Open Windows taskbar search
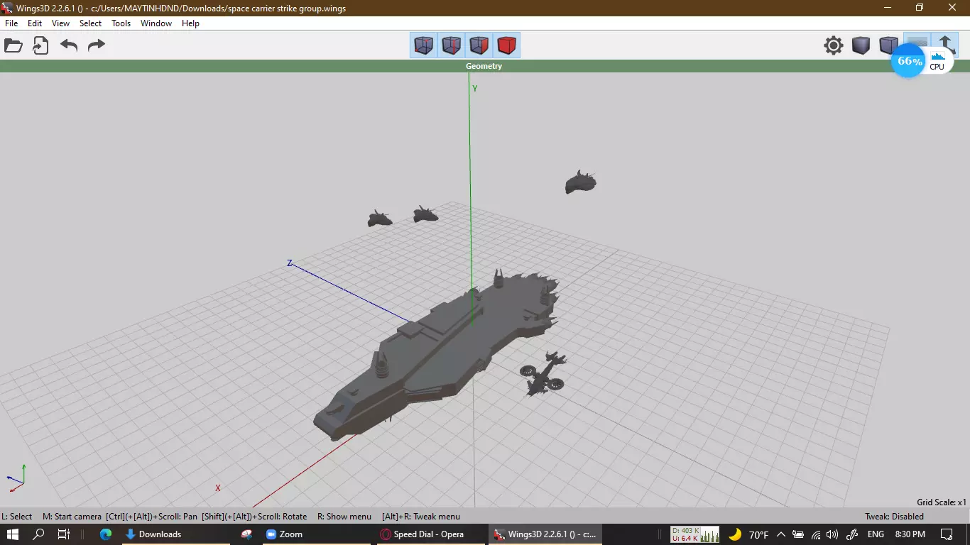The height and width of the screenshot is (545, 970). 38,534
